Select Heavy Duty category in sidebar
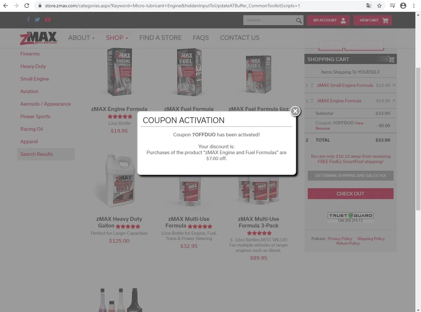The image size is (421, 312). [33, 66]
